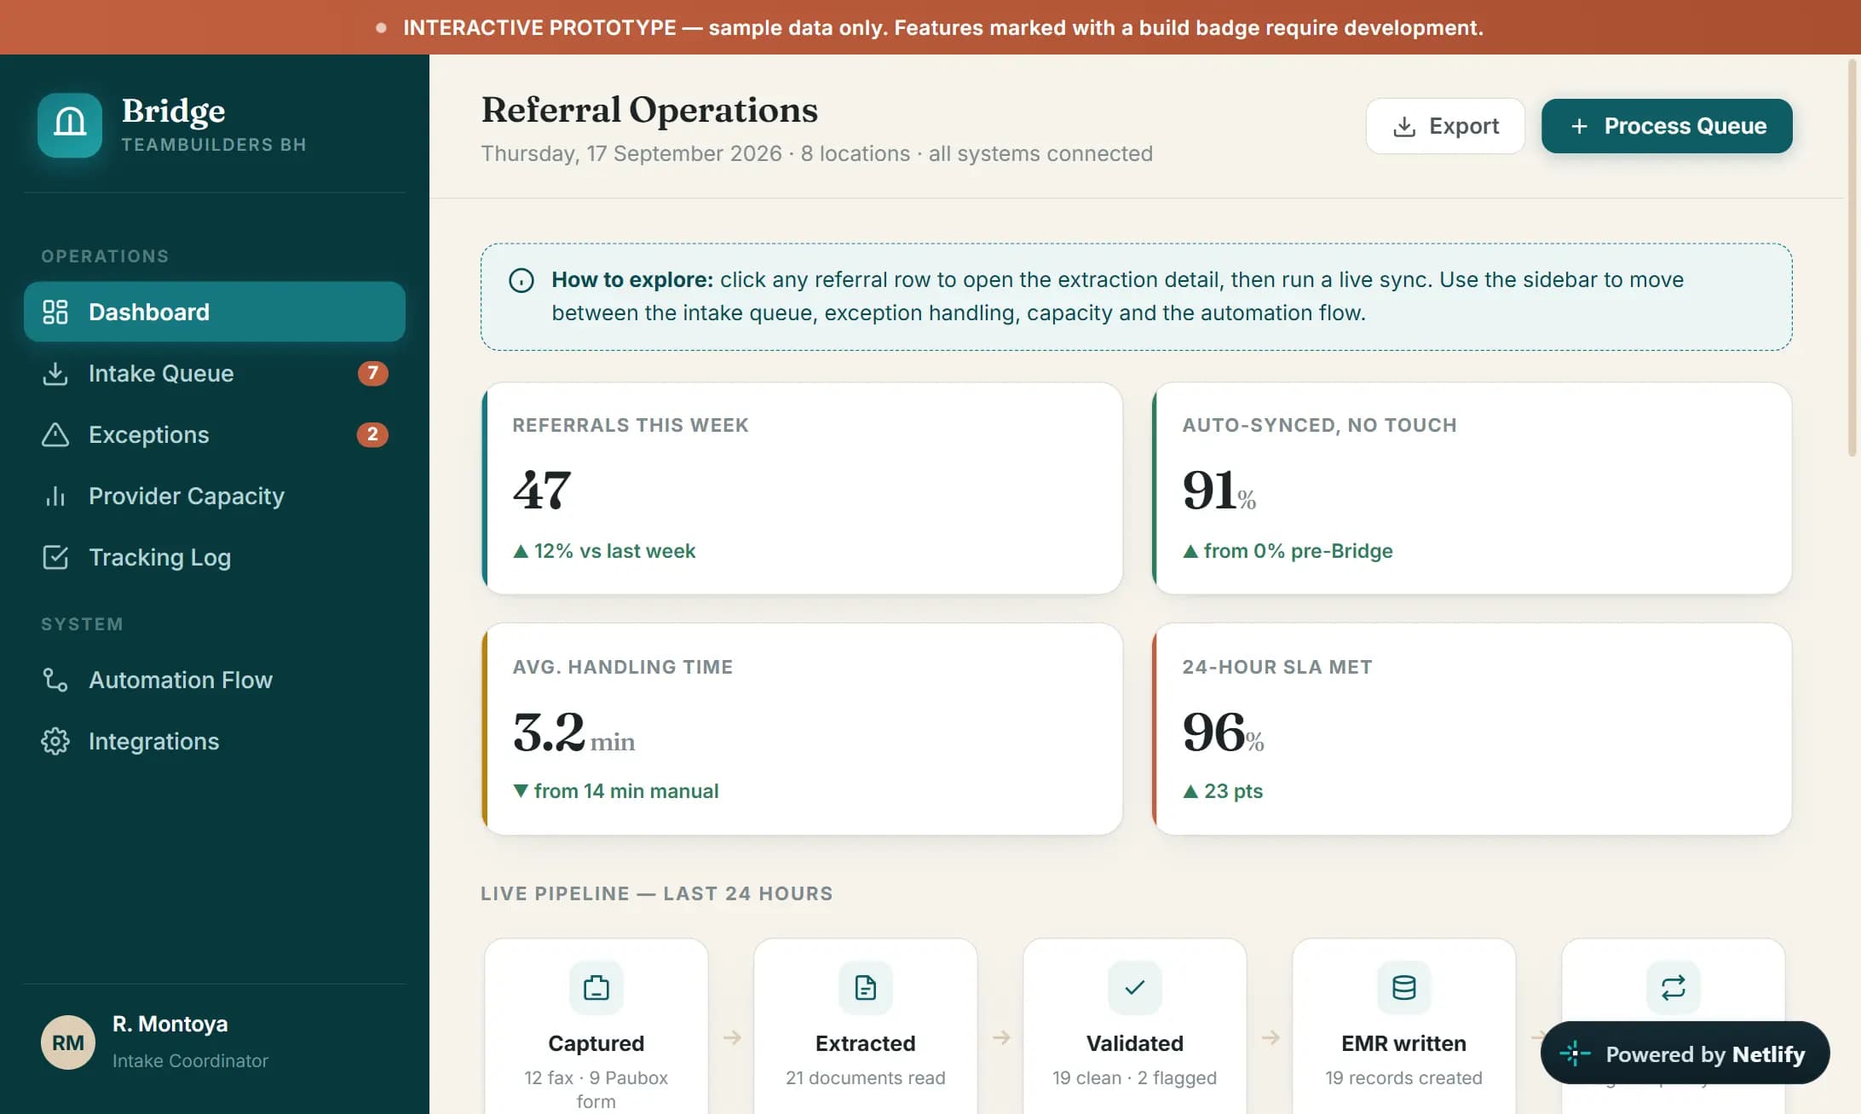Click the Dashboard grid icon
Screen dimensions: 1861x1114
tap(55, 312)
